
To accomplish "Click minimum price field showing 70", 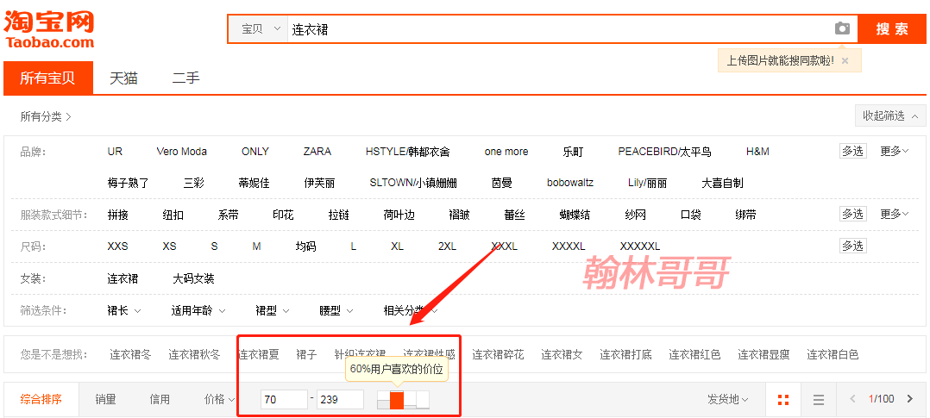I will click(284, 399).
